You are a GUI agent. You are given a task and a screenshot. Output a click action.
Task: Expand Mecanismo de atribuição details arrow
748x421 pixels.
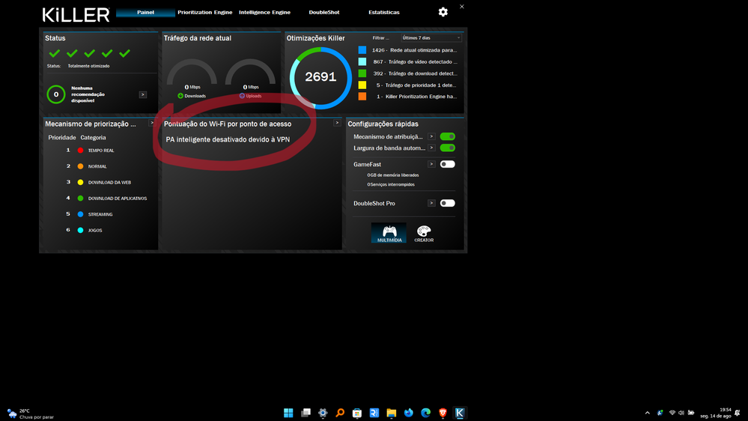pos(431,136)
